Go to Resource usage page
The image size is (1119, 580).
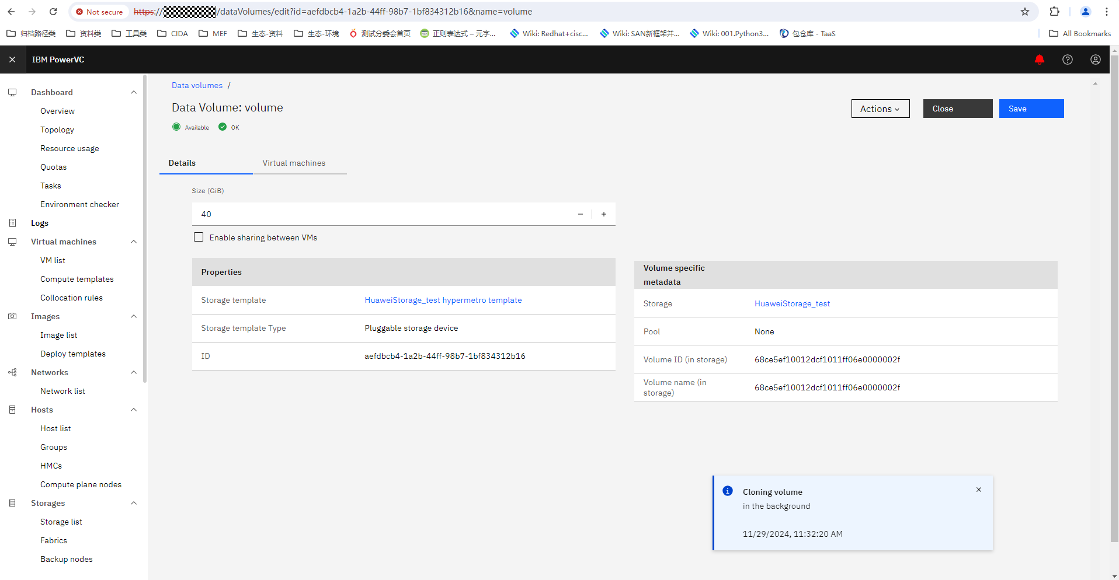coord(69,148)
